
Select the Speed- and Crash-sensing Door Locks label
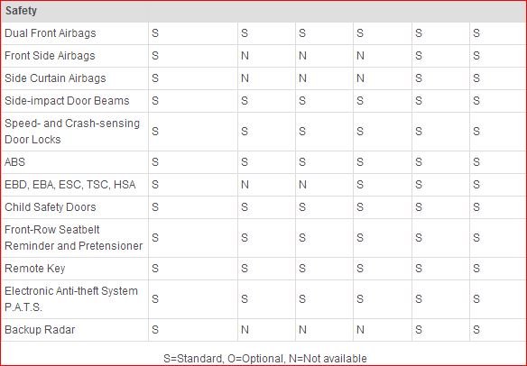click(72, 132)
